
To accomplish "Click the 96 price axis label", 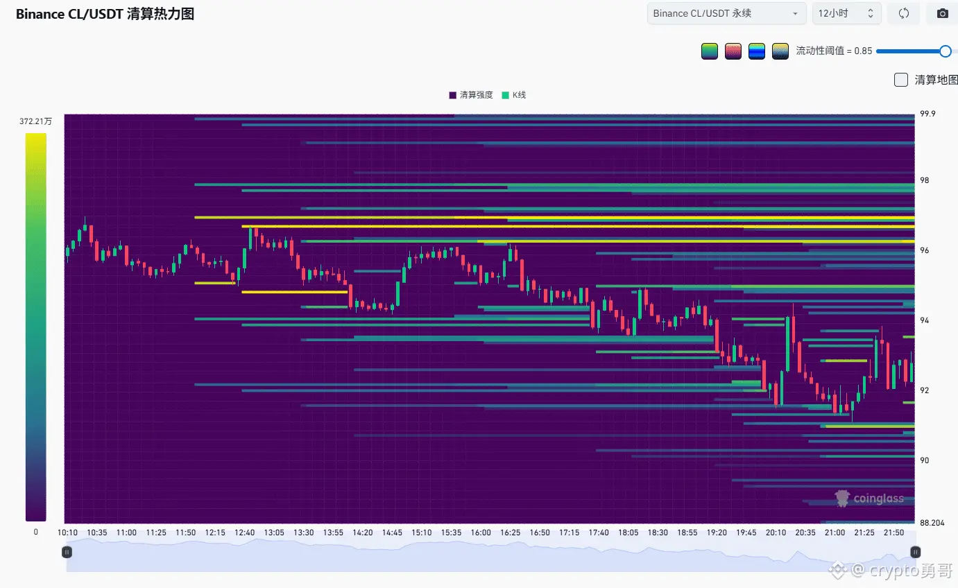I will coord(925,250).
